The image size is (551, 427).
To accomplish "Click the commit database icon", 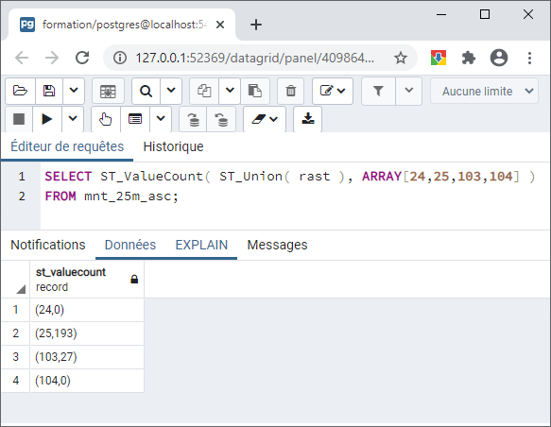I will pyautogui.click(x=193, y=119).
